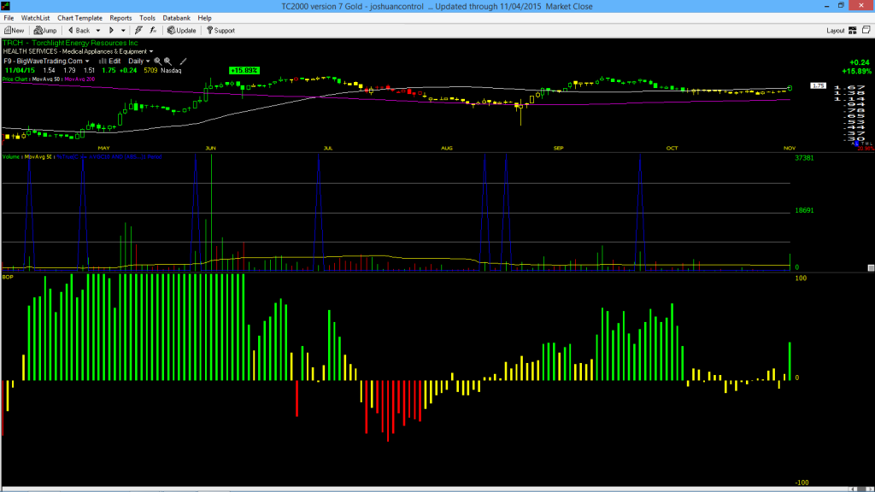
Task: Click the small square at volume pane edge
Action: point(871,267)
